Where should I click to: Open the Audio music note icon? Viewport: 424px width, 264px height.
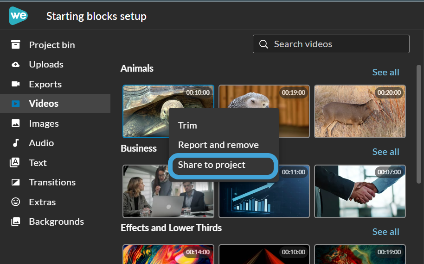pyautogui.click(x=16, y=143)
